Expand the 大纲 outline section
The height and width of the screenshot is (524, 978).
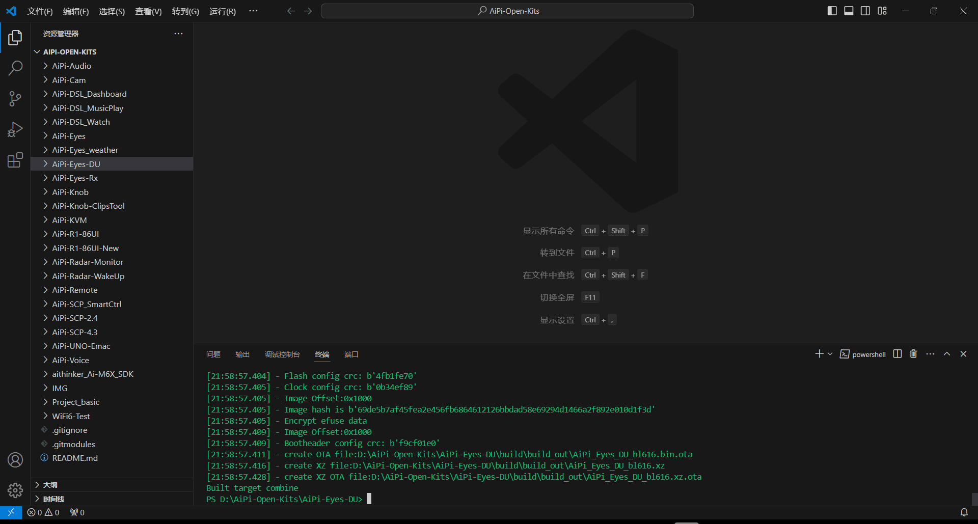[x=112, y=485]
